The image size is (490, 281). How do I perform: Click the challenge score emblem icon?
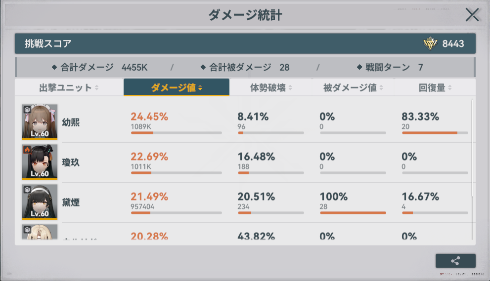point(430,43)
